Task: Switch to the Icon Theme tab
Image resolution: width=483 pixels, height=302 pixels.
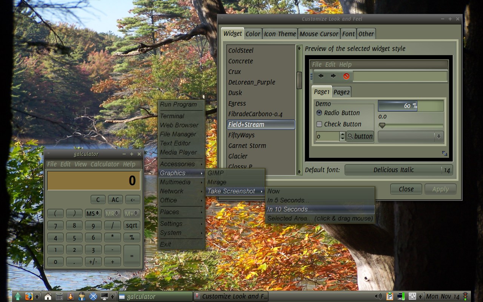Action: point(280,34)
